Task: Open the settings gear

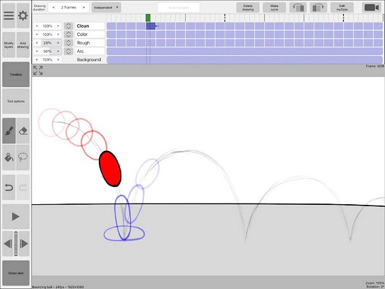Action: click(23, 15)
